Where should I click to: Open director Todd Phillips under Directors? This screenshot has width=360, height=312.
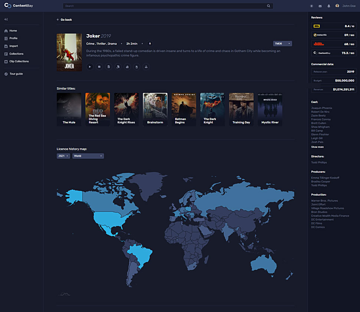pyautogui.click(x=319, y=163)
